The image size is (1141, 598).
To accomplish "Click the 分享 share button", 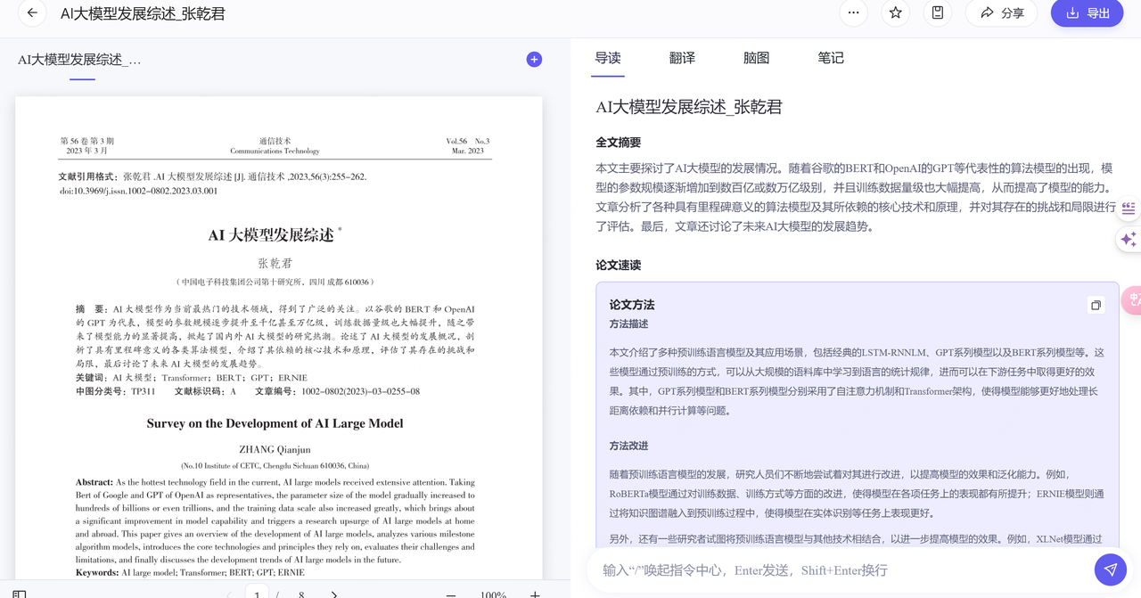I will [x=1002, y=13].
